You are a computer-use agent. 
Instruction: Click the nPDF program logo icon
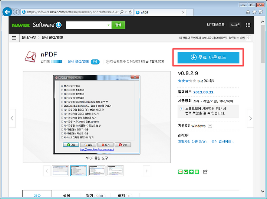coord(31,57)
